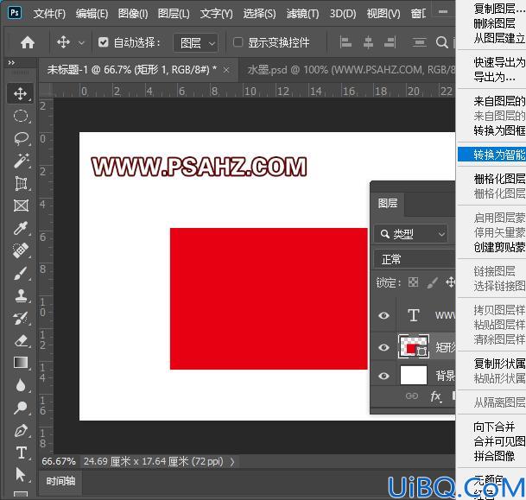Click status bar arrow next to document size
The width and height of the screenshot is (526, 500).
coord(232,462)
